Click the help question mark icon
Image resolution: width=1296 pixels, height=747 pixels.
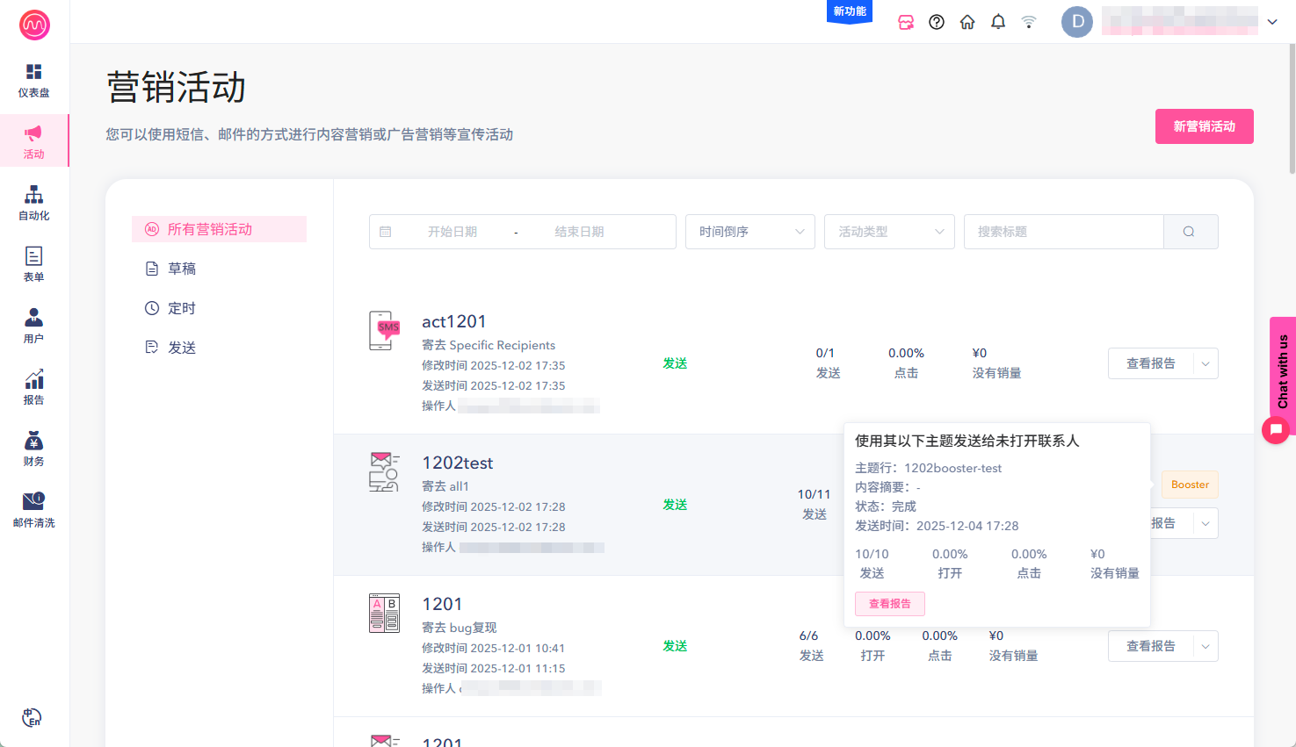coord(937,22)
